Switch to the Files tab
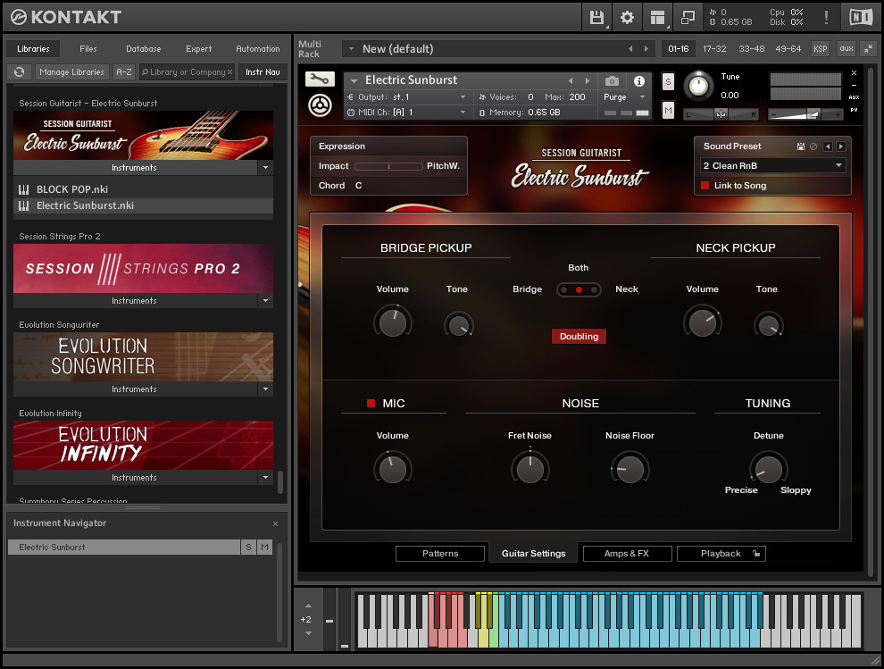The height and width of the screenshot is (669, 884). [x=88, y=49]
